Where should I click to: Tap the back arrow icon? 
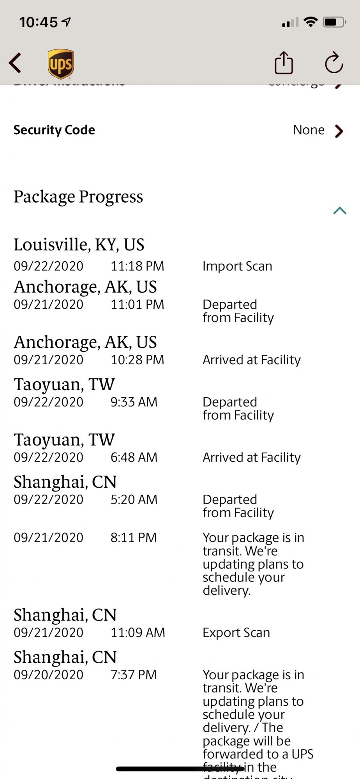point(15,63)
